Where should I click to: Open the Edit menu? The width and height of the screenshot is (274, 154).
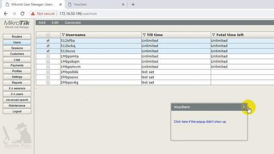(55, 23)
